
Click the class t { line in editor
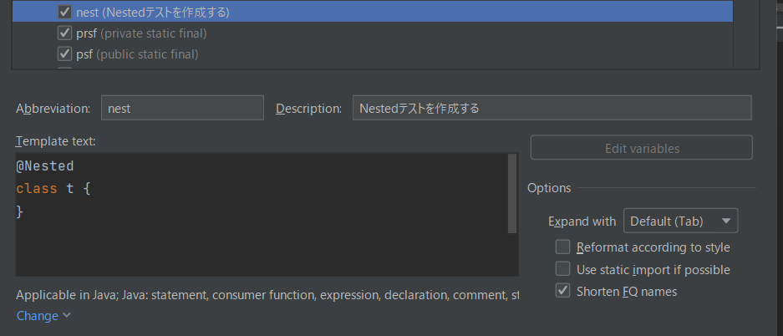point(53,189)
